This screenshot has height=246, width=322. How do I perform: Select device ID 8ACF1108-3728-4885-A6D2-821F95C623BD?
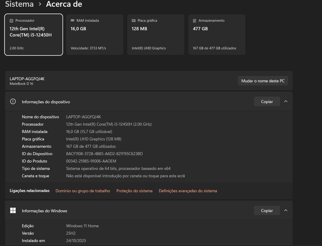click(x=104, y=154)
